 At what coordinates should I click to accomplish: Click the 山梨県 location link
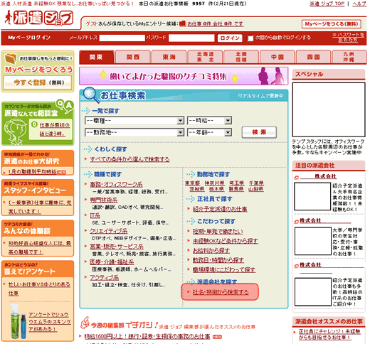click(x=256, y=189)
